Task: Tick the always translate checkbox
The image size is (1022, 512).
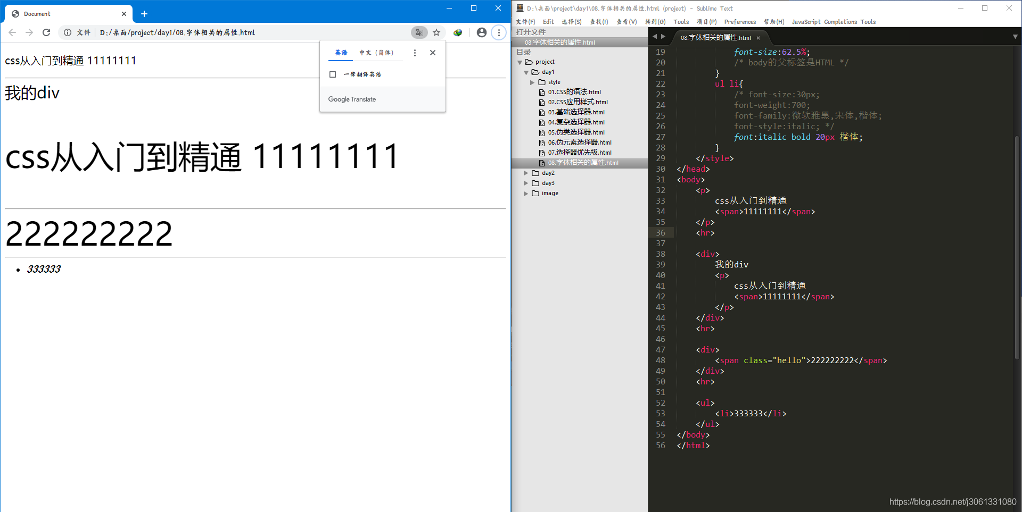Action: pyautogui.click(x=333, y=74)
